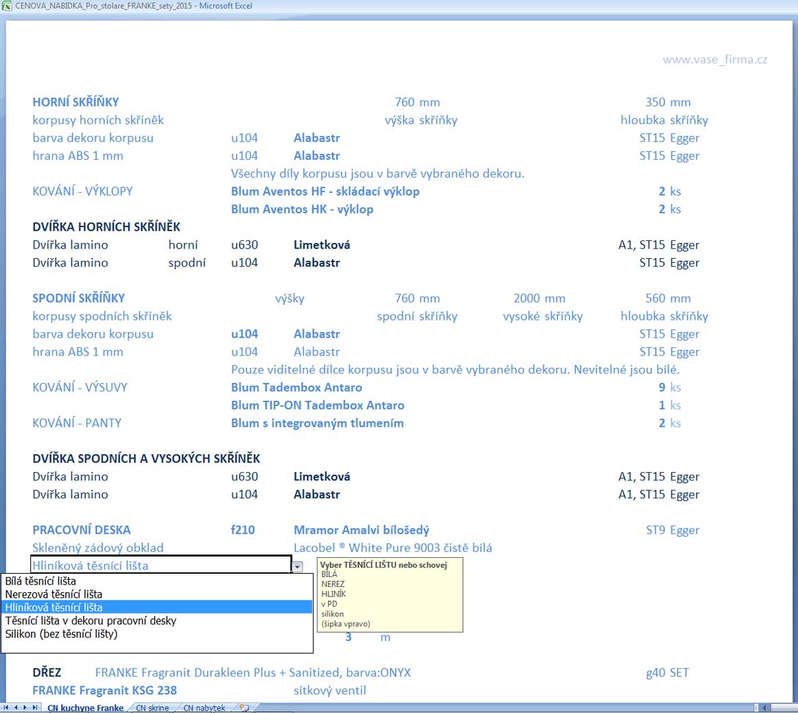The height and width of the screenshot is (713, 798).
Task: Insert new worksheet tab icon
Action: (244, 708)
